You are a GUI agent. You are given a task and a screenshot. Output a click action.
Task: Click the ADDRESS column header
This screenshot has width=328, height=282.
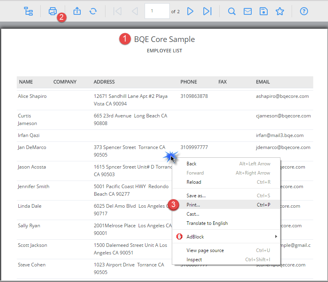(x=104, y=82)
